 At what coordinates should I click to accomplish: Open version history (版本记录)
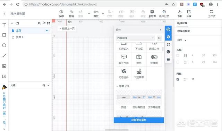164,14
